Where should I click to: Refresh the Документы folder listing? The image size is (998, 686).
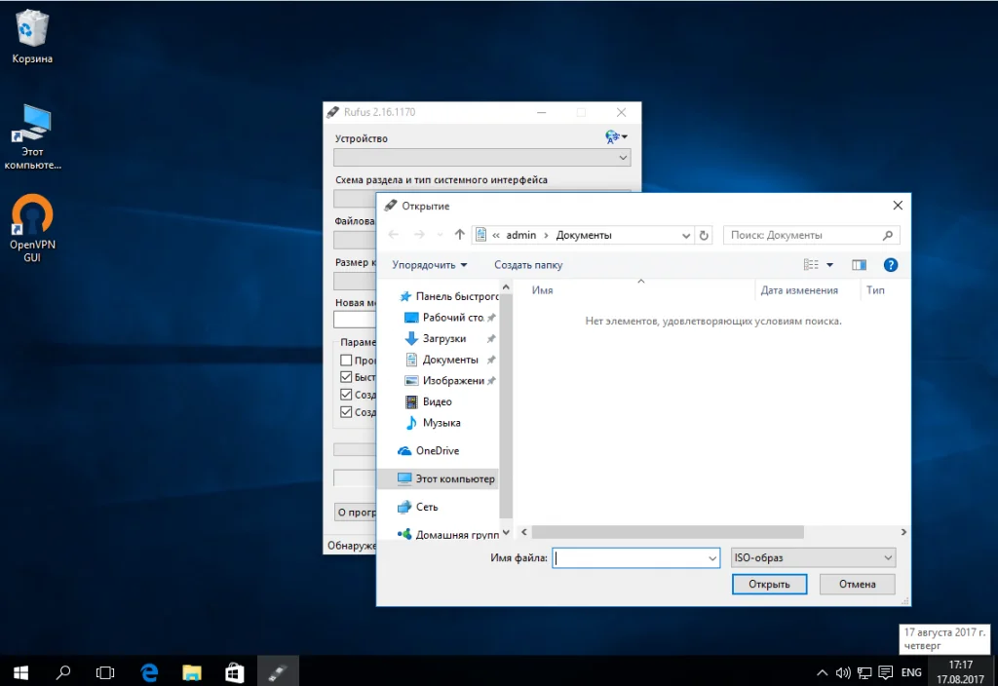(x=705, y=235)
